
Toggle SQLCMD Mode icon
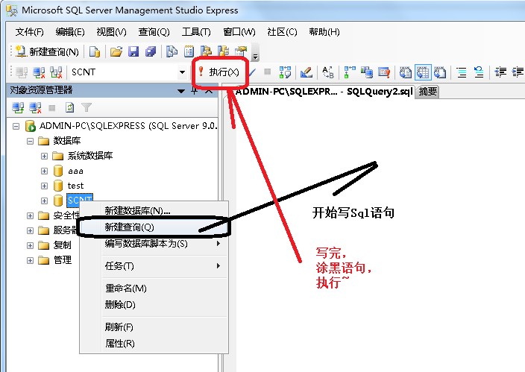coord(384,72)
